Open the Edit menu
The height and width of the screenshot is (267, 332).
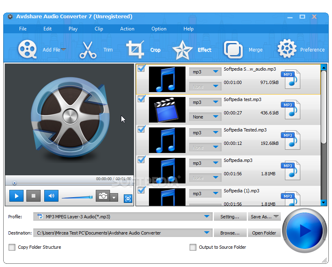click(x=47, y=29)
